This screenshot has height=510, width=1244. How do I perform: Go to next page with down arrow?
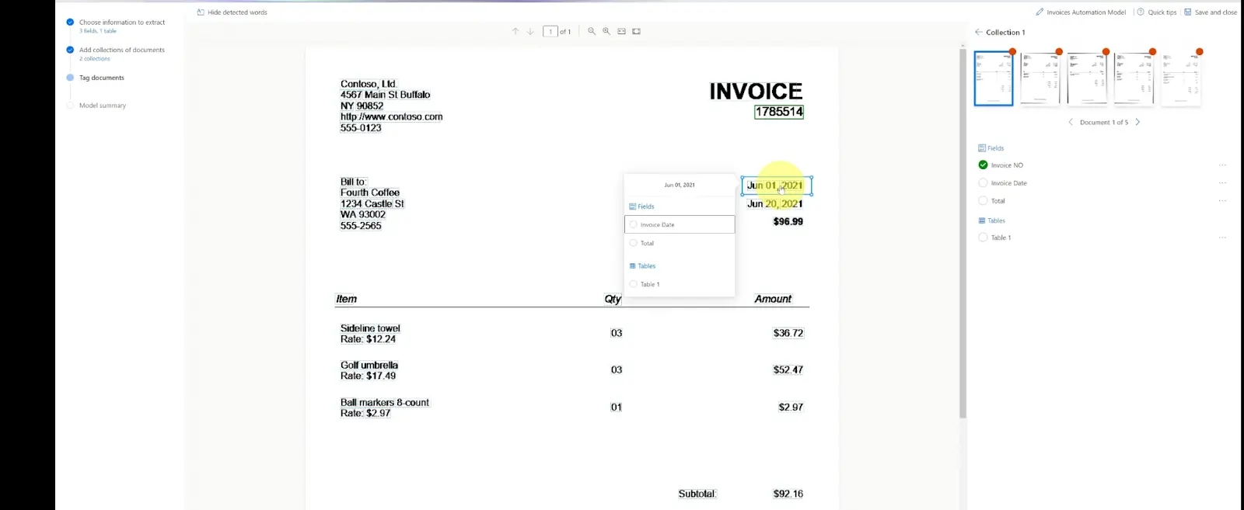pyautogui.click(x=530, y=32)
